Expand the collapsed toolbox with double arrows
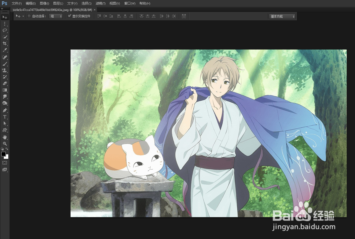 (2, 9)
